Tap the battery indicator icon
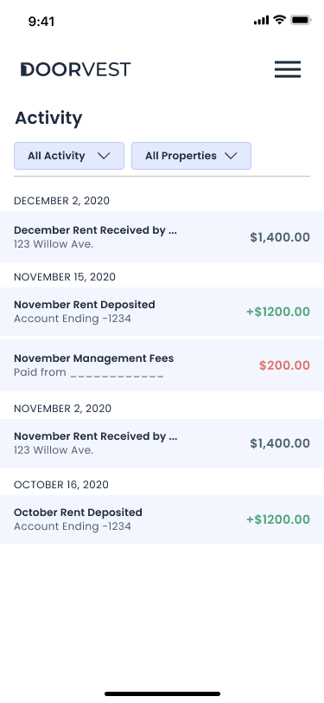Screen dimensions: 324x703 click(x=301, y=20)
